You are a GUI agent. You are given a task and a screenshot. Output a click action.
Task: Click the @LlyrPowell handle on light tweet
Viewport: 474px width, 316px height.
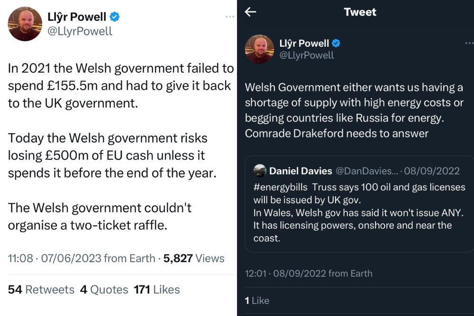point(80,31)
